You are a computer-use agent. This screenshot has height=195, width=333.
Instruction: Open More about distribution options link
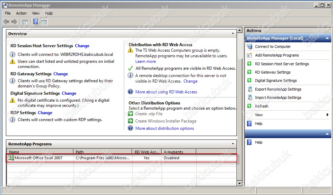(x=164, y=128)
